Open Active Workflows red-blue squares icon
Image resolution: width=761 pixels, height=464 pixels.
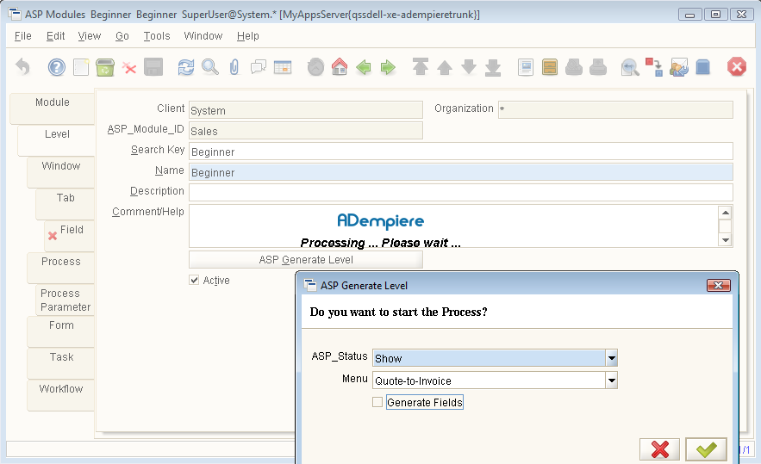pyautogui.click(x=654, y=67)
